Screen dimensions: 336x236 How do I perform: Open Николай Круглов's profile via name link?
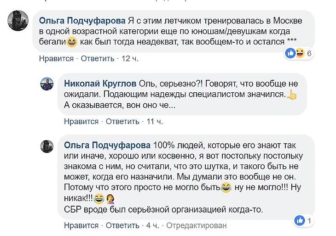click(x=100, y=84)
